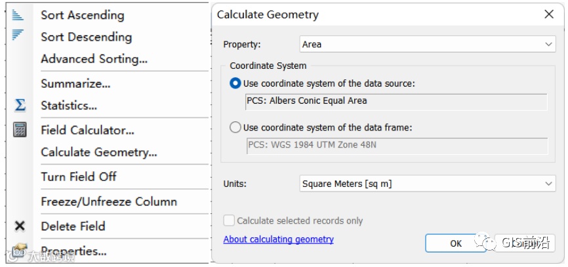Click the Properties icon in menu

point(20,250)
